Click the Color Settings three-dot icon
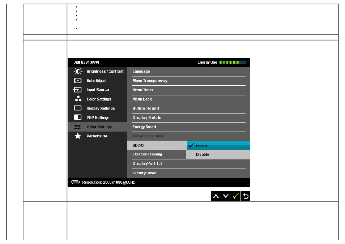345x244 pixels. click(78, 99)
